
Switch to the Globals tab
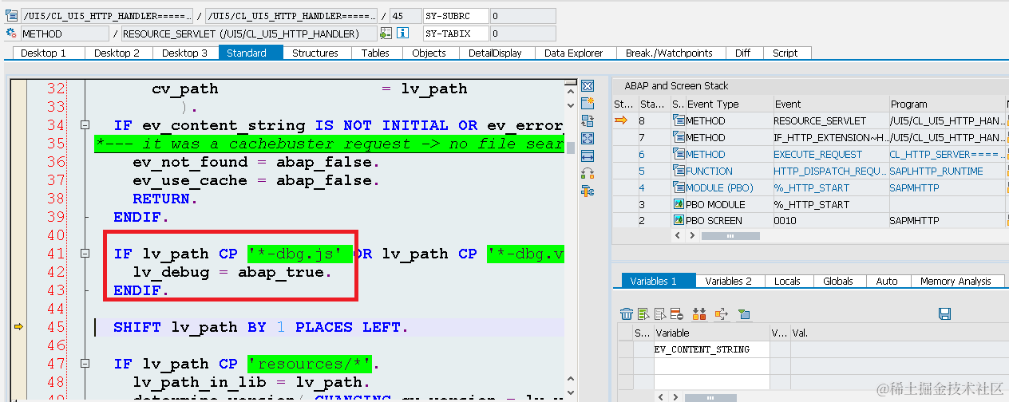838,281
